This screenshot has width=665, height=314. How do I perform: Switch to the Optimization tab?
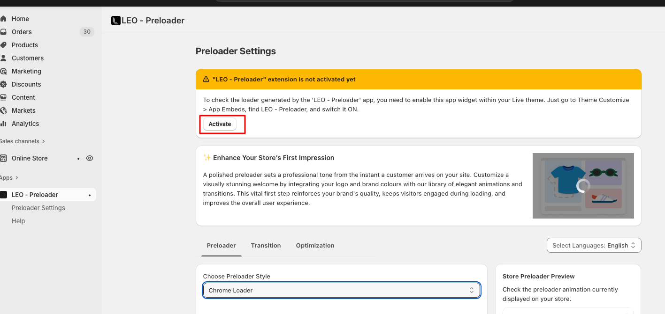[x=315, y=246]
